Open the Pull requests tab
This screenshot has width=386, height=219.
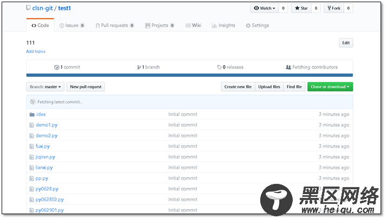[x=115, y=25]
